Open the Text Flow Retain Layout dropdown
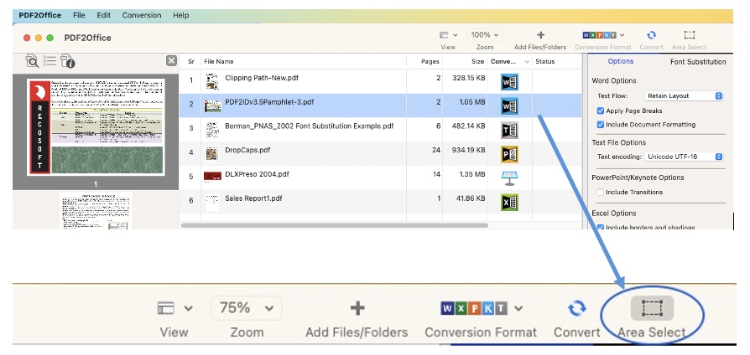 coord(684,96)
